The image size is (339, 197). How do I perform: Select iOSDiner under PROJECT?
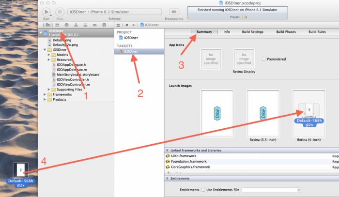pos(131,38)
